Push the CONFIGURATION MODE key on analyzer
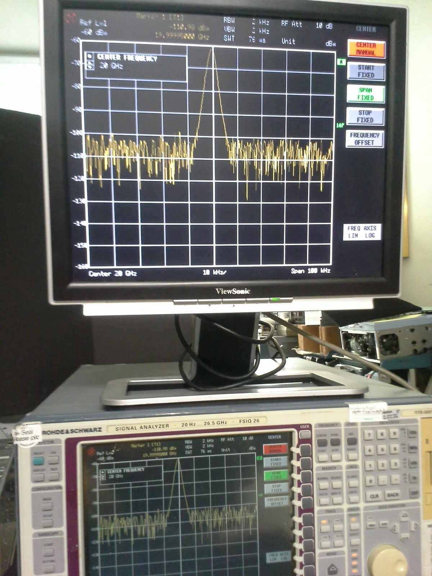Image resolution: width=432 pixels, height=576 pixels. pyautogui.click(x=47, y=506)
